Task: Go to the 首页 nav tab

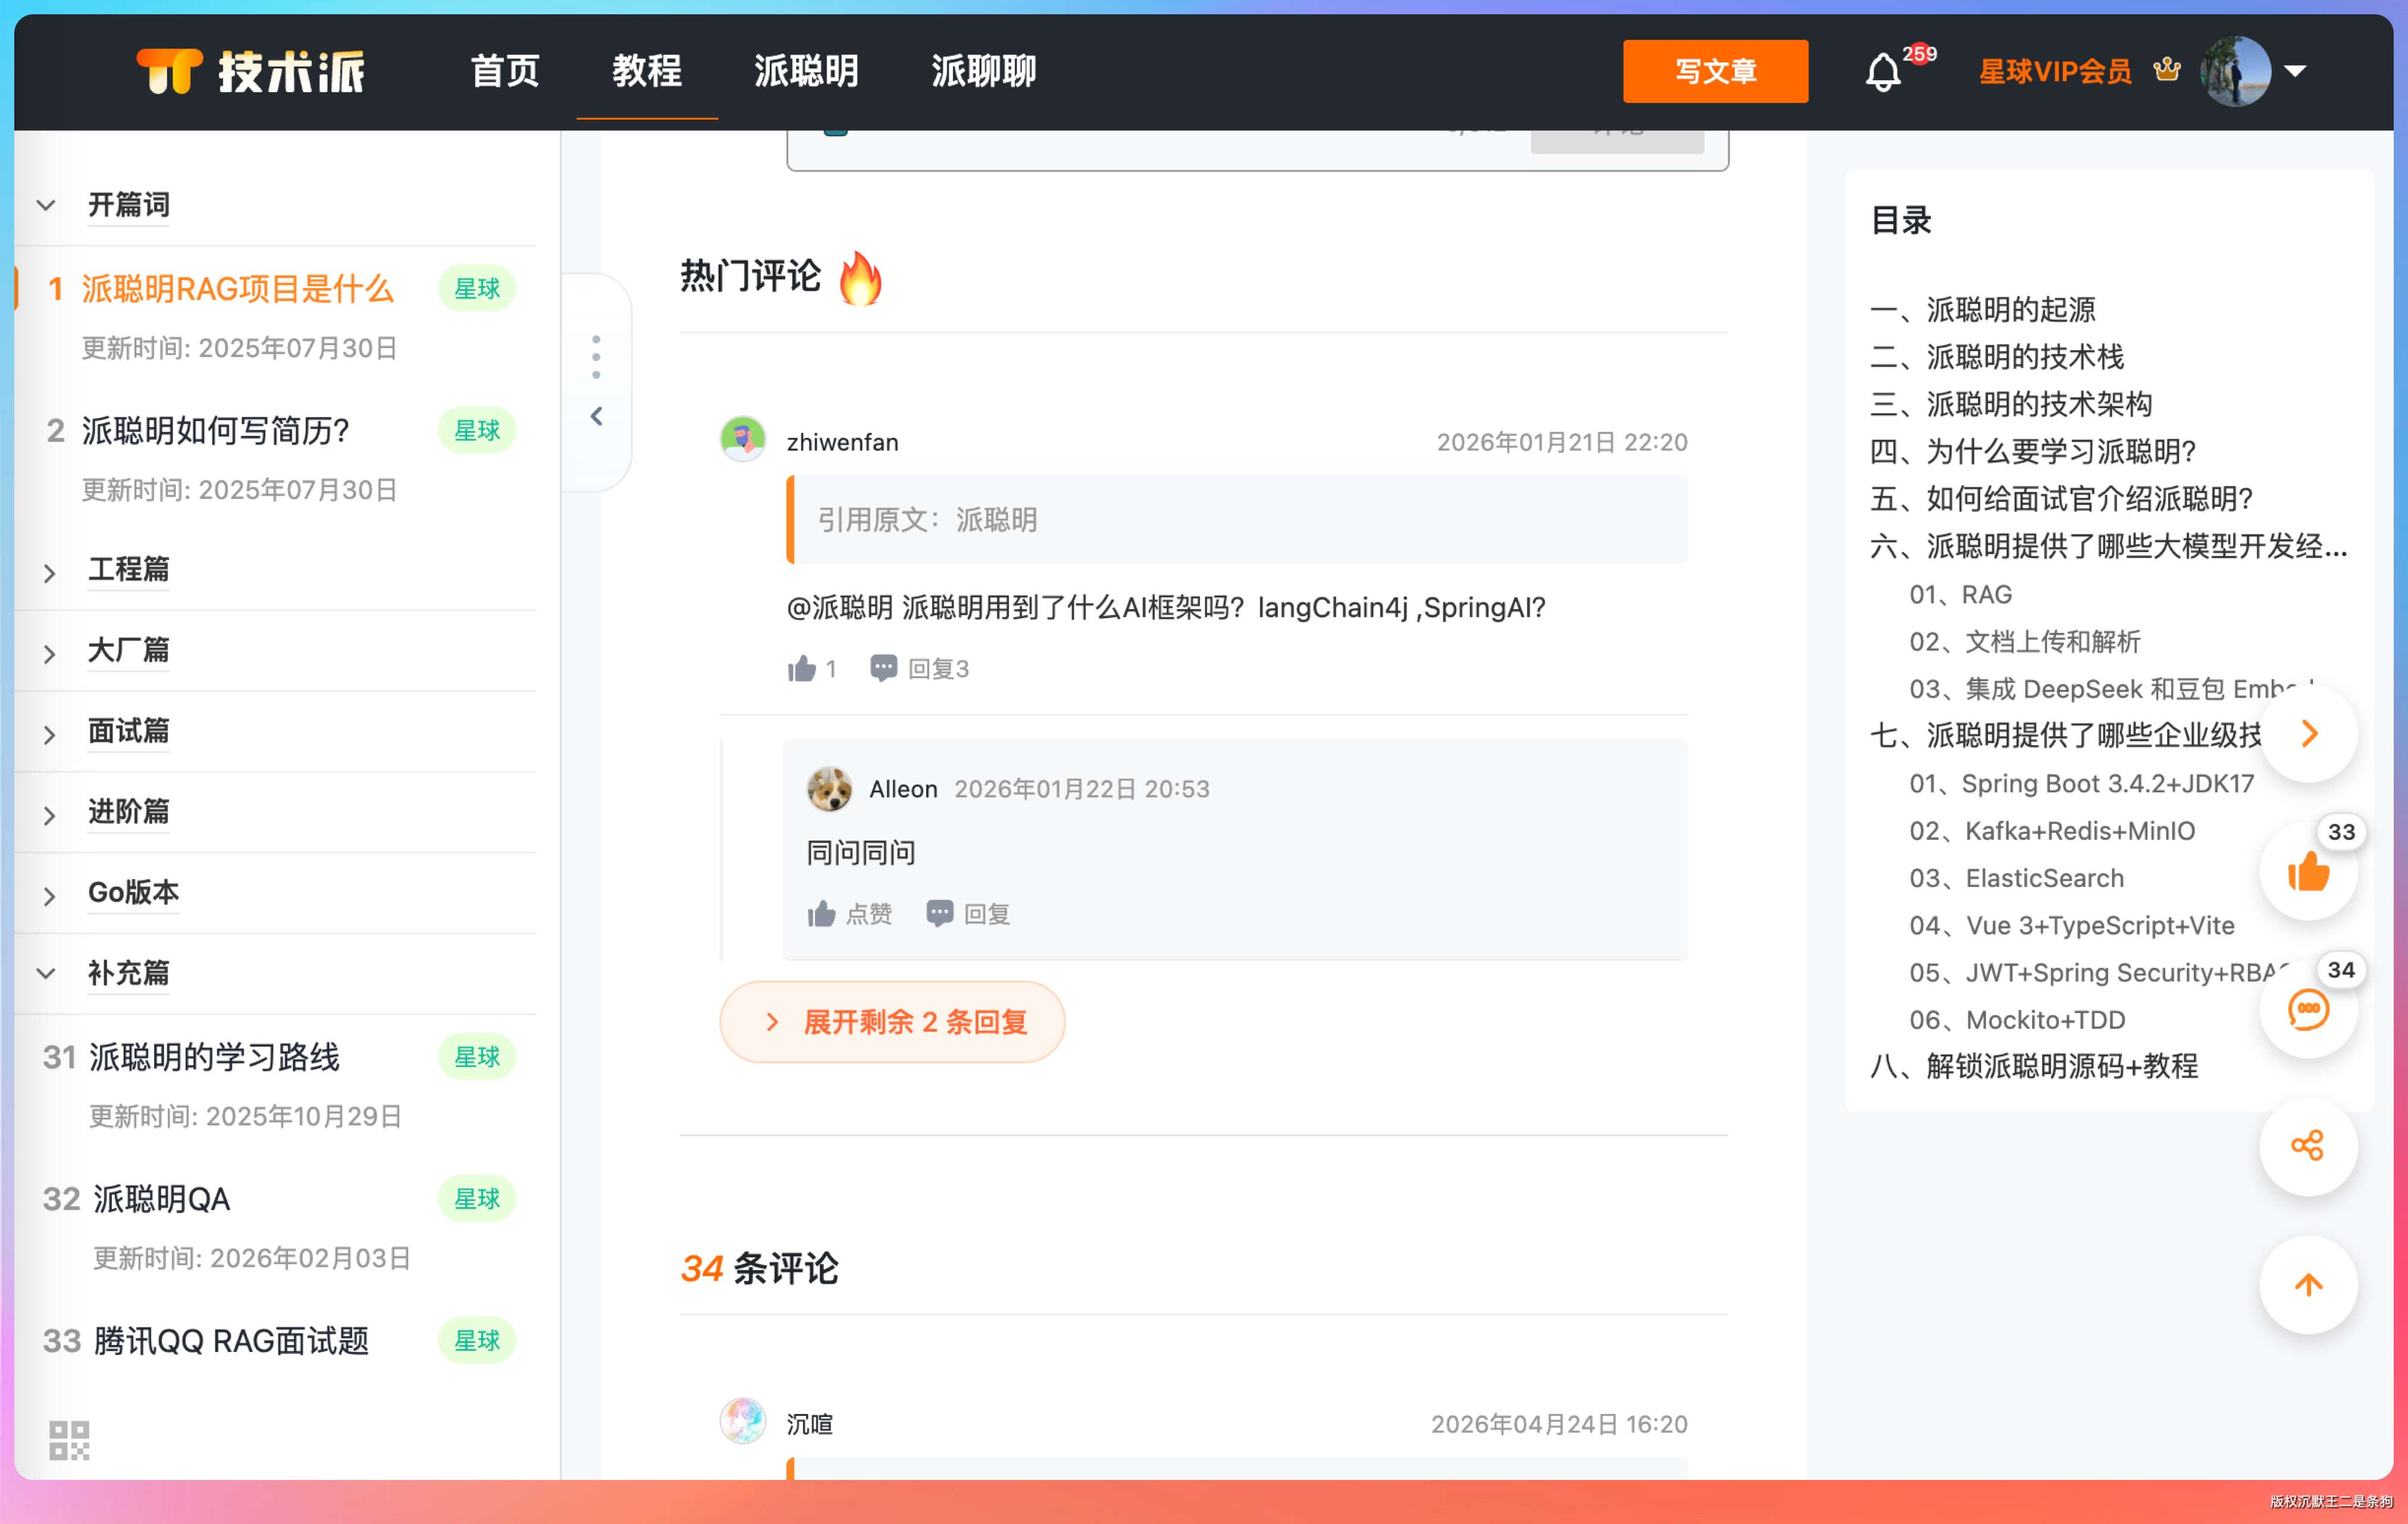Action: [x=505, y=71]
